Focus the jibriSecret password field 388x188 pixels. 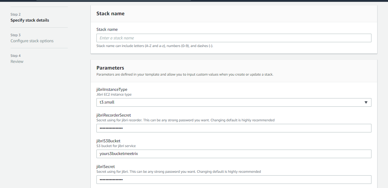(x=234, y=179)
